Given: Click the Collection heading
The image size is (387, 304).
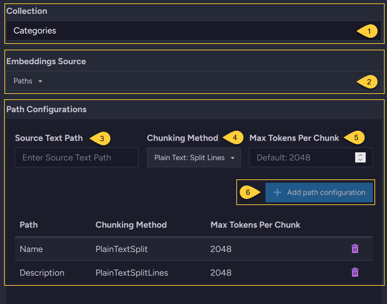Looking at the screenshot, I should coord(27,11).
